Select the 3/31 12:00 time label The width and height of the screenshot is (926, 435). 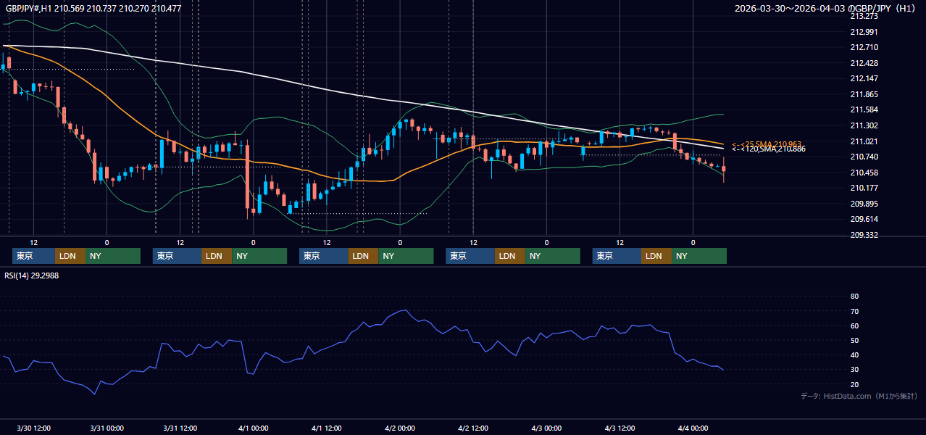point(180,428)
